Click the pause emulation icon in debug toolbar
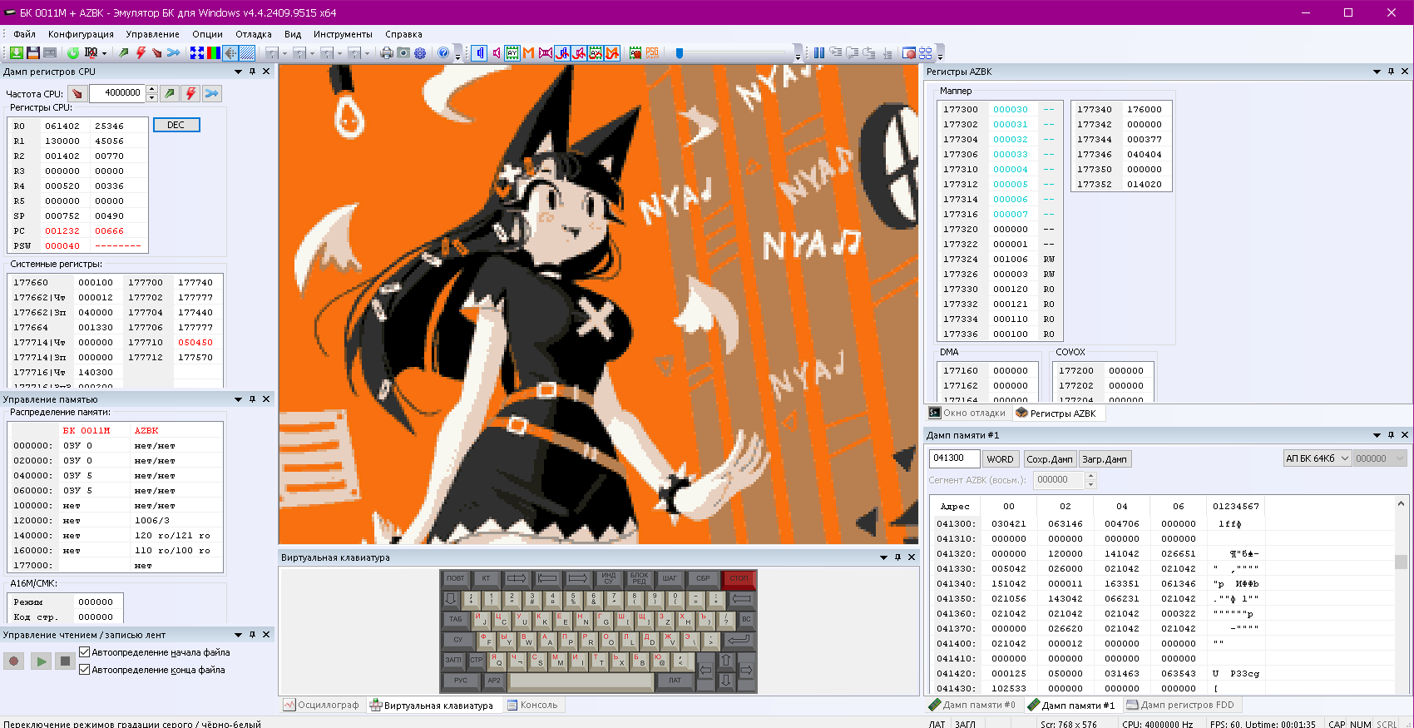The height and width of the screenshot is (728, 1414). pos(819,52)
